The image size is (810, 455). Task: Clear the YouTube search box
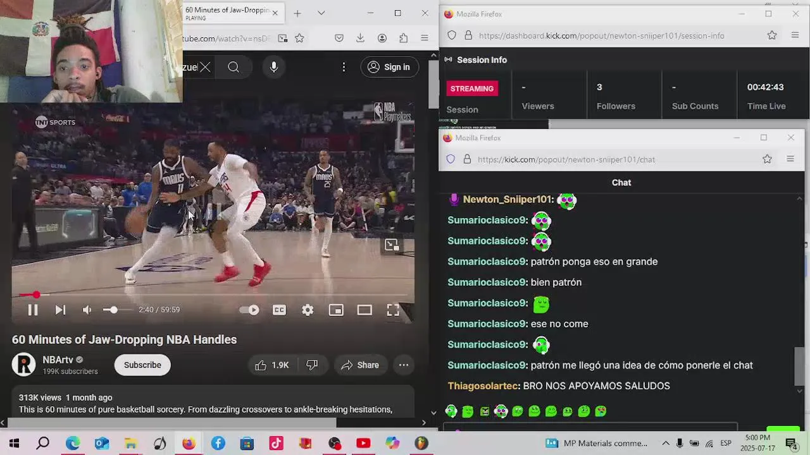(205, 67)
